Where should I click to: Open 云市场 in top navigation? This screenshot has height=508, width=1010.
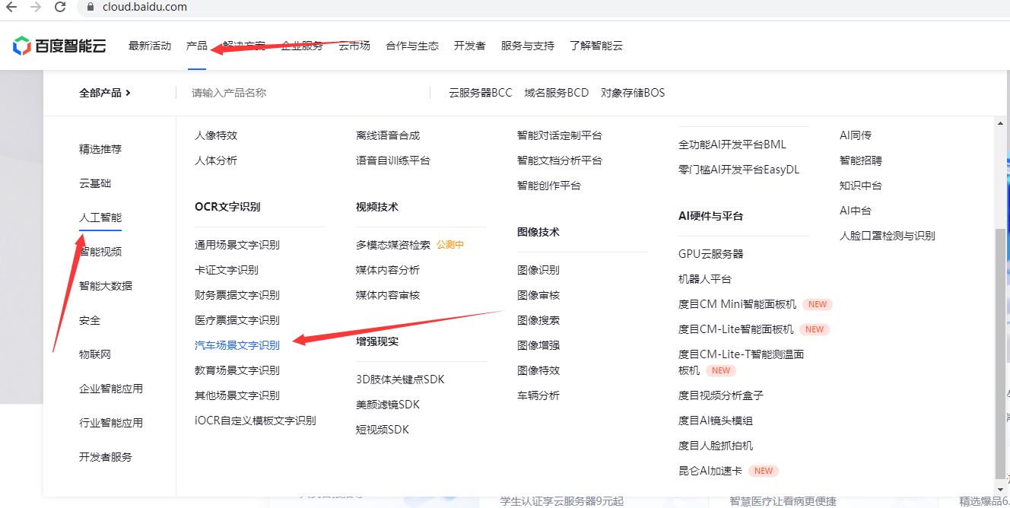point(354,46)
